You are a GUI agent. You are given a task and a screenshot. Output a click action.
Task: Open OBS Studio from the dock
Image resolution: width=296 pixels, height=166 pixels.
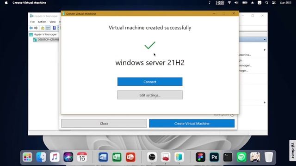pyautogui.click(x=152, y=157)
